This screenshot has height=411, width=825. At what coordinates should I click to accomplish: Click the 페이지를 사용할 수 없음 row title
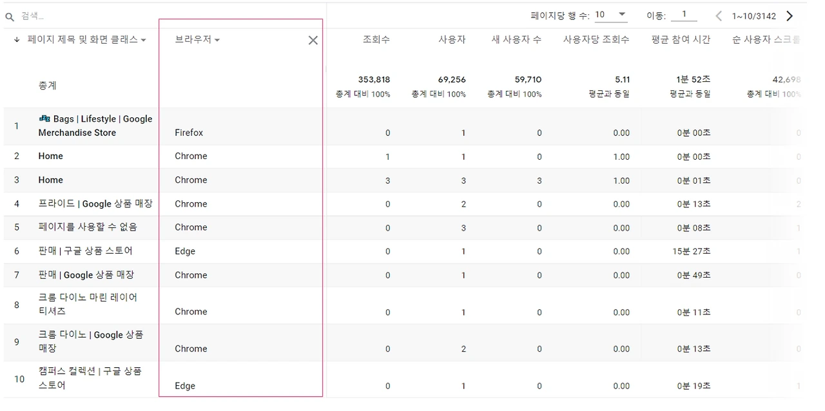(x=88, y=227)
